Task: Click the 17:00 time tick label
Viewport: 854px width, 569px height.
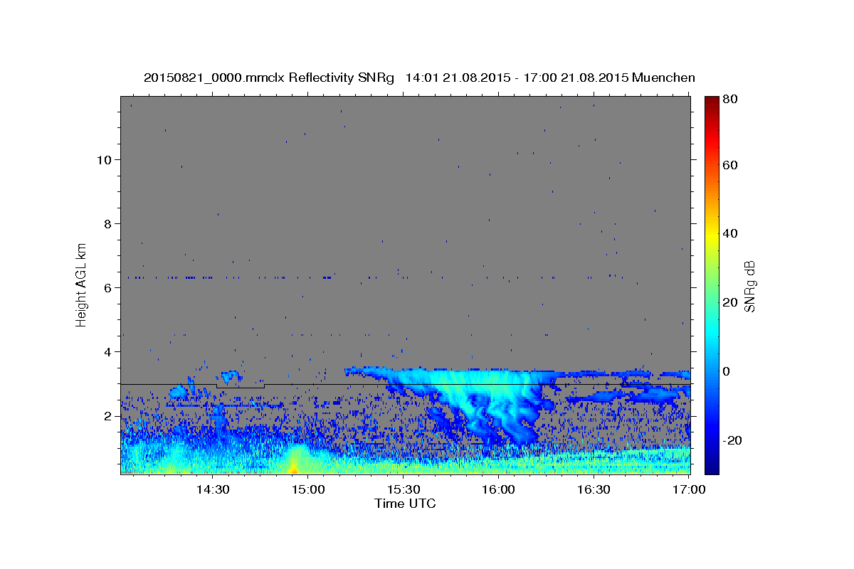Action: [x=690, y=490]
